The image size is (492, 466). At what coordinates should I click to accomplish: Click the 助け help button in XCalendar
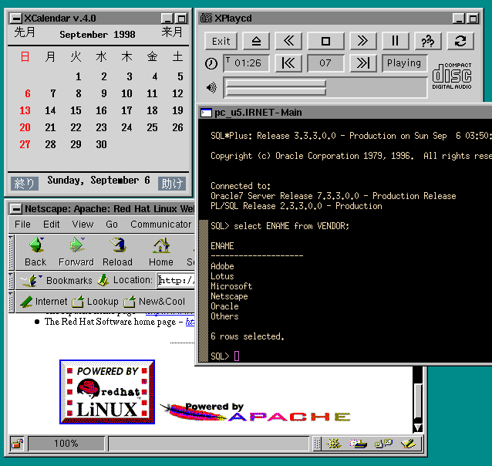[x=172, y=184]
